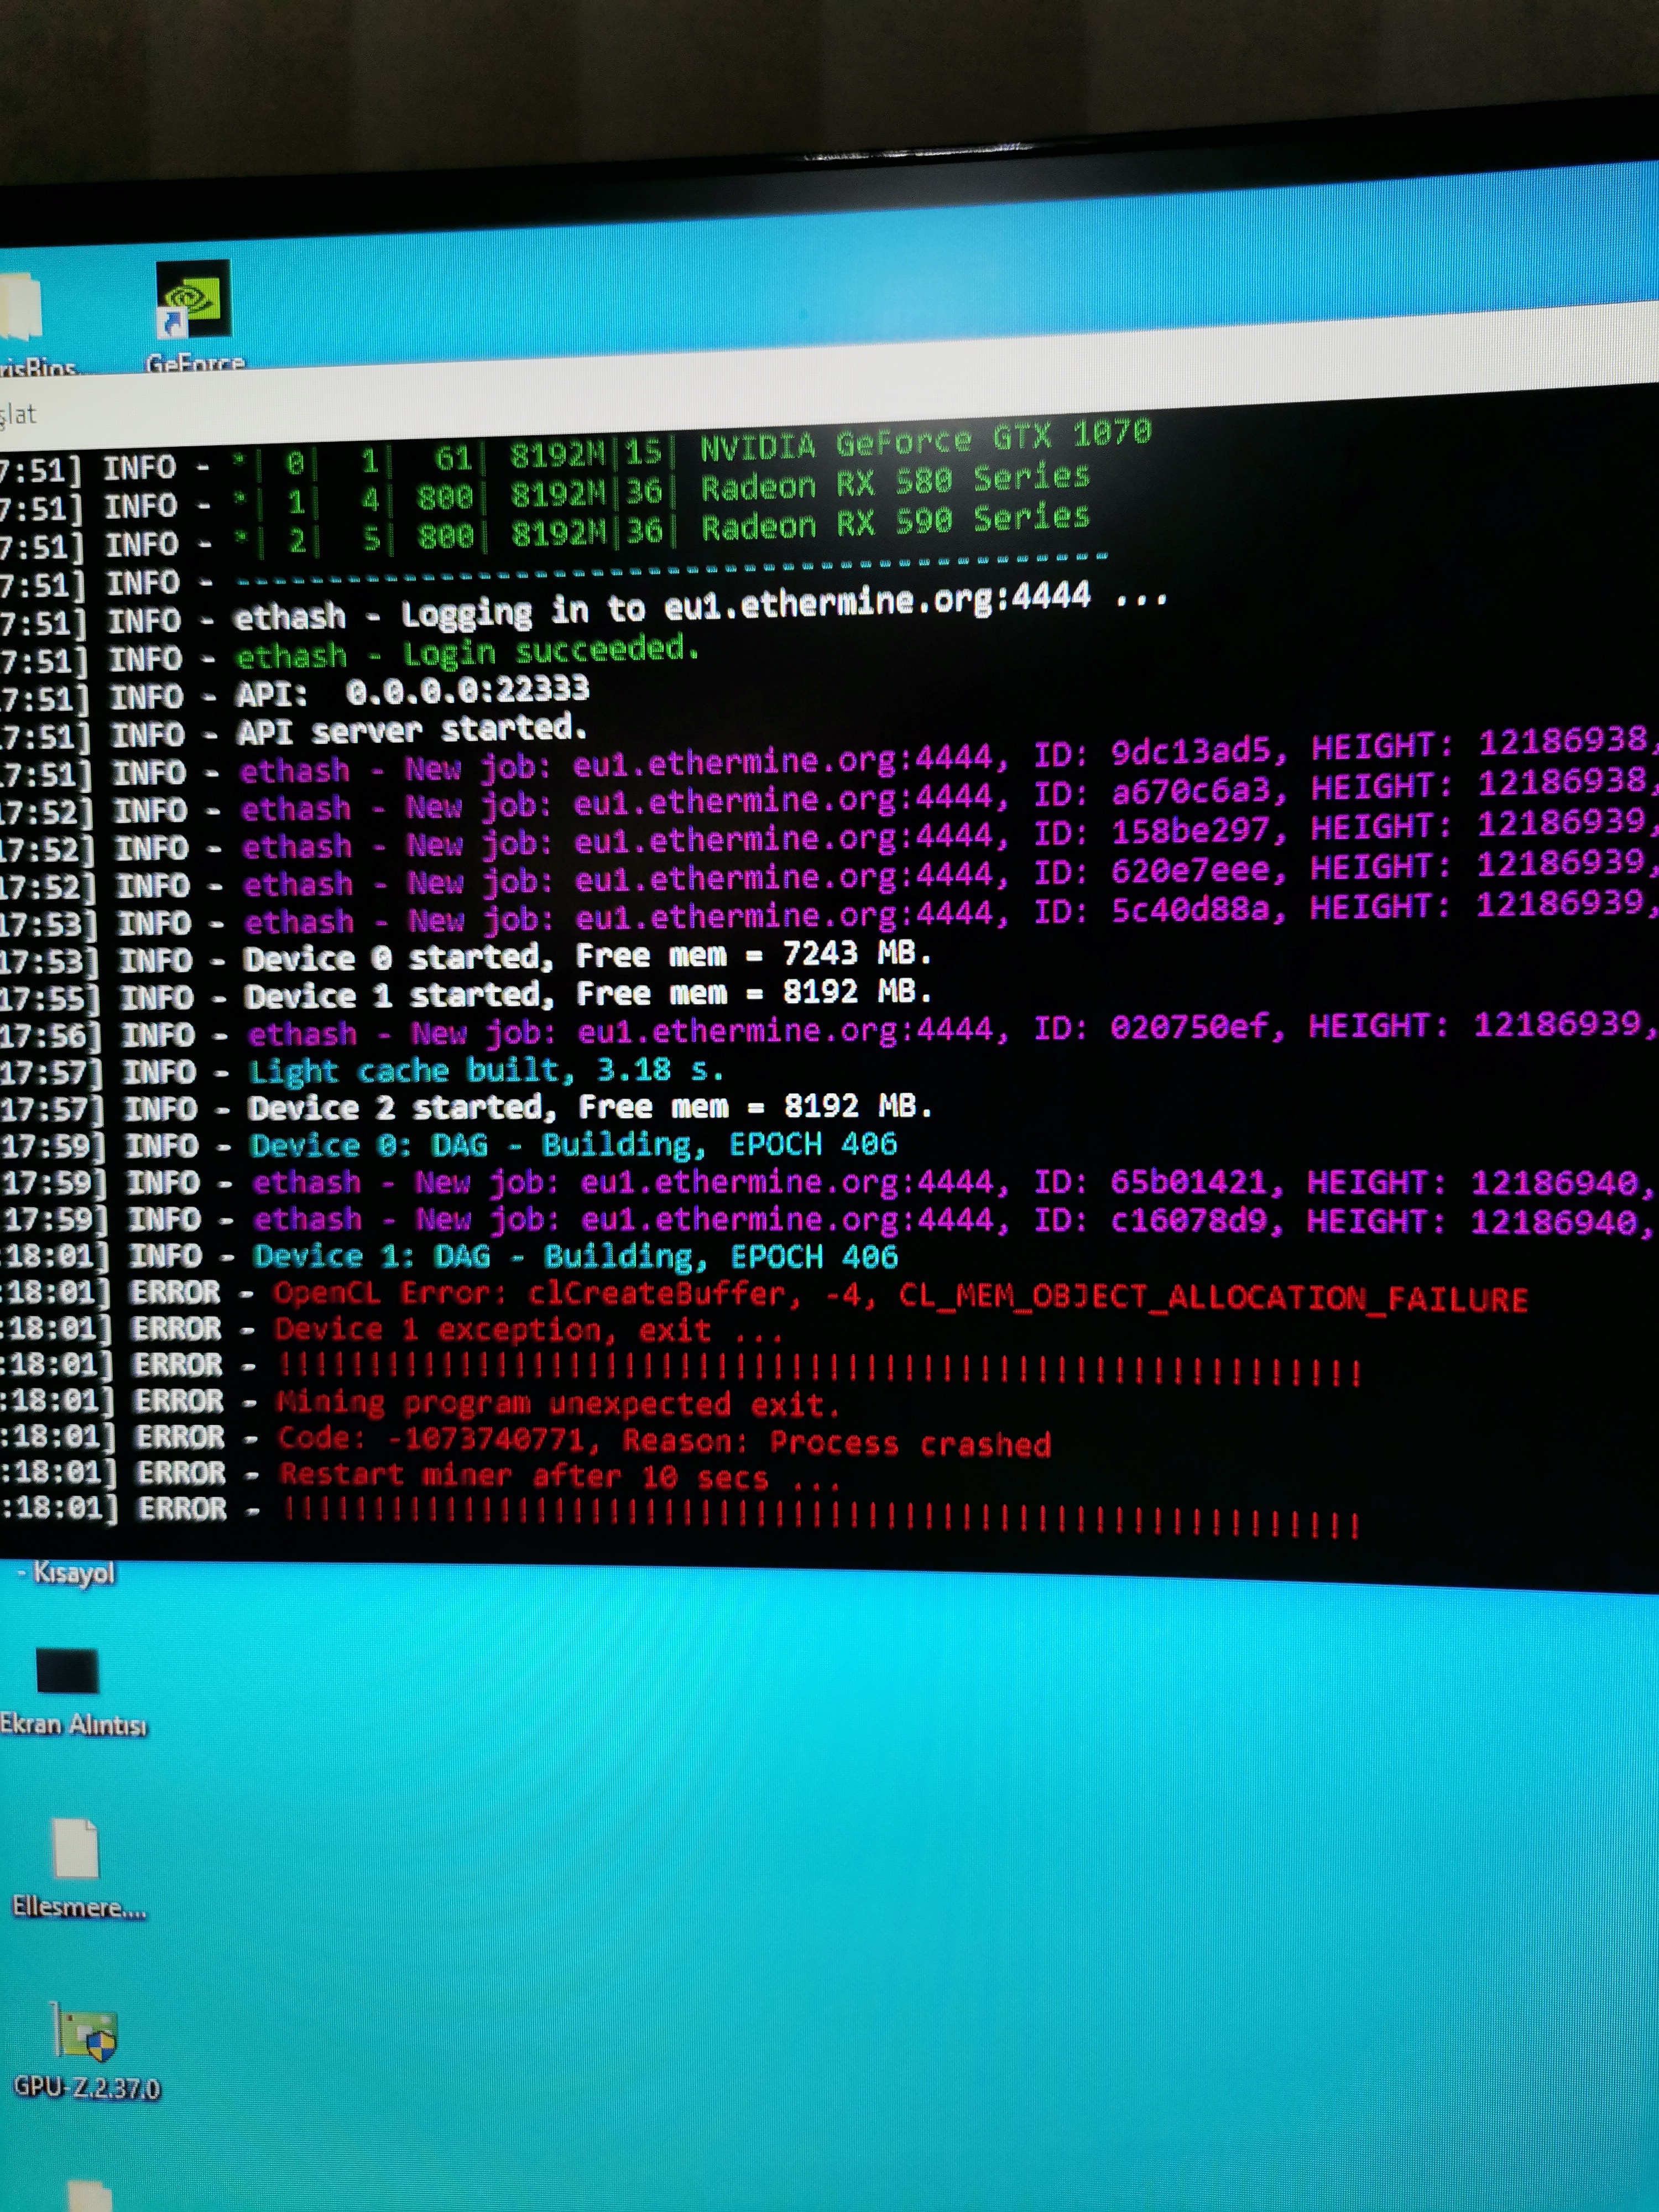Click the 'Device 0: DAG - Building, EPOCH 406' line
The height and width of the screenshot is (2212, 1659).
(573, 1145)
